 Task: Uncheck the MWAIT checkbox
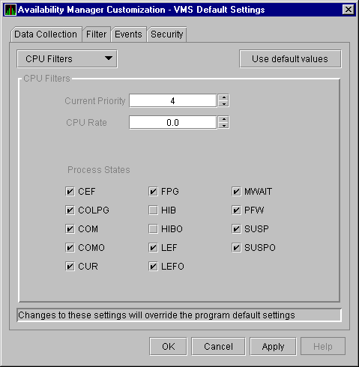[x=236, y=192]
